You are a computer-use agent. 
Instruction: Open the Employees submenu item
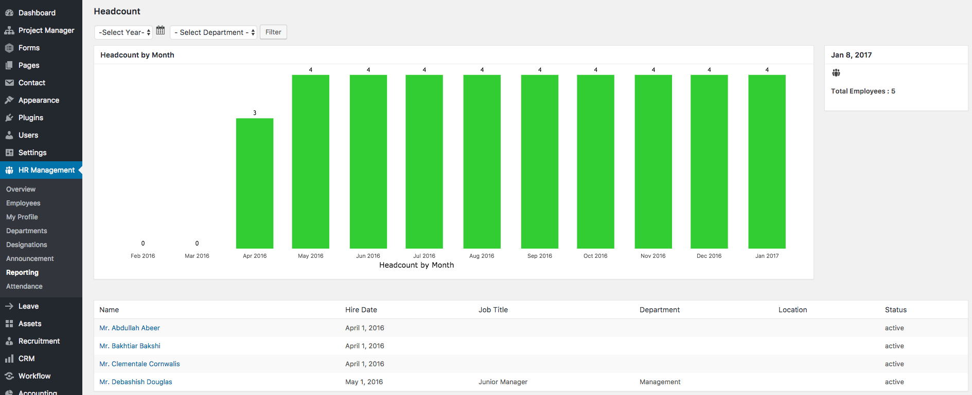click(23, 203)
